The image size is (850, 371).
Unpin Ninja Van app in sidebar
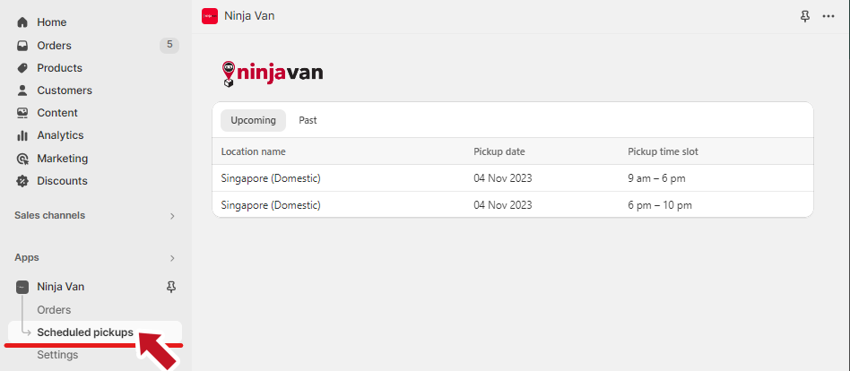coord(171,287)
